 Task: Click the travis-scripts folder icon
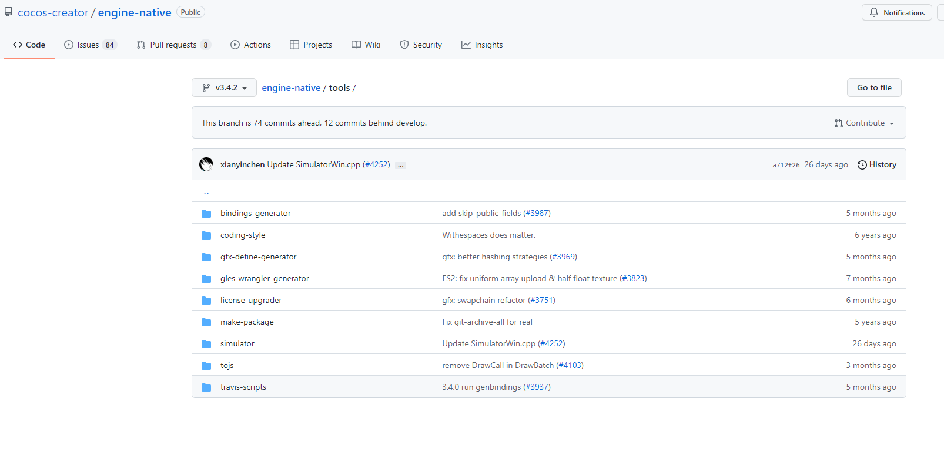(206, 387)
